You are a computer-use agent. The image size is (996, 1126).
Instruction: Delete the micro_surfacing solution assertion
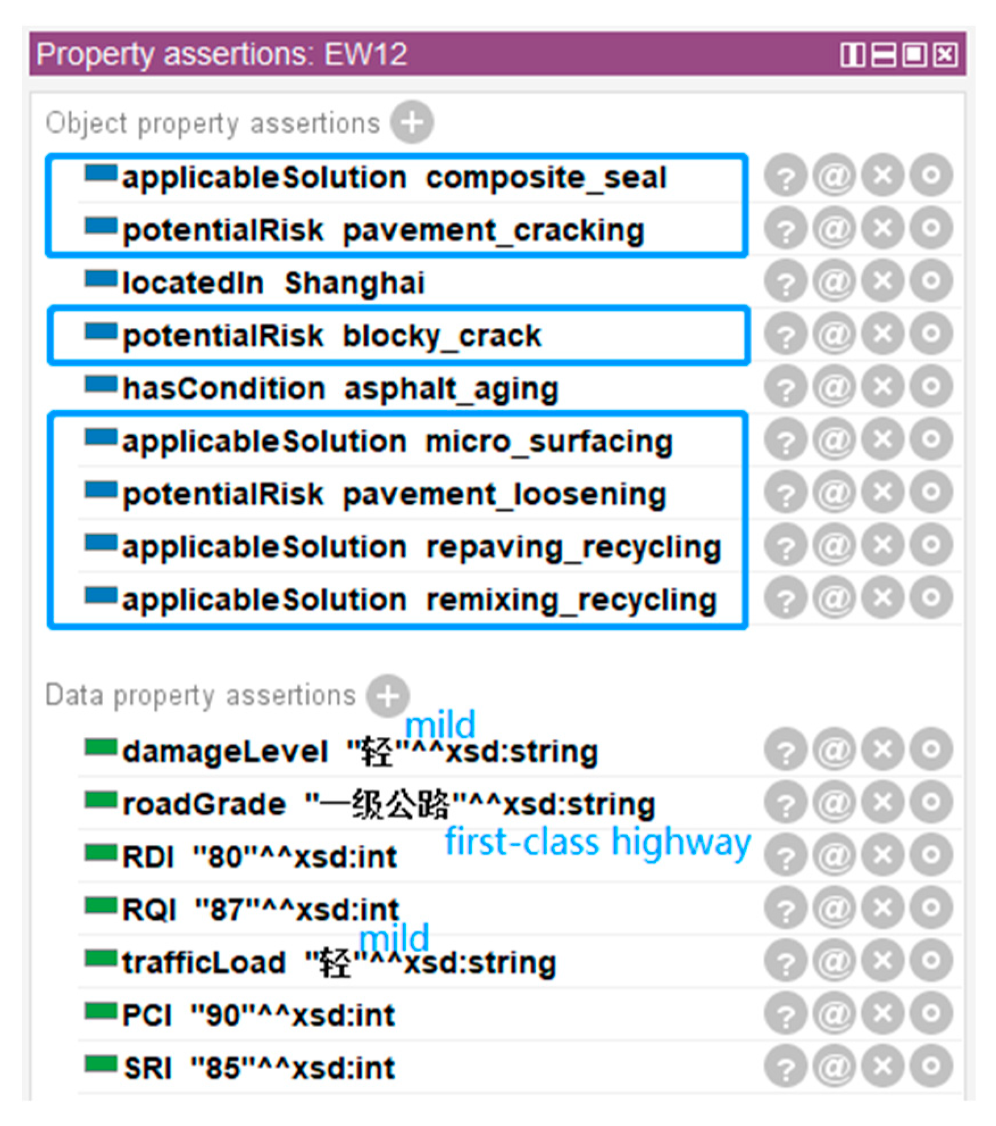(882, 440)
